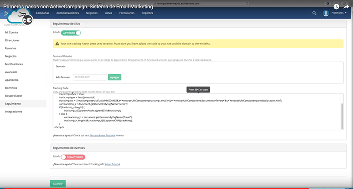This screenshot has width=353, height=189.
Task: Click the search magnifier icon in the header
Action: coord(314,13)
